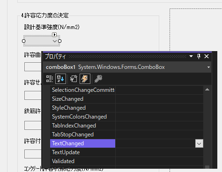Click the SizeChanged value field
Screen dimensions: 222x172
pos(159,99)
